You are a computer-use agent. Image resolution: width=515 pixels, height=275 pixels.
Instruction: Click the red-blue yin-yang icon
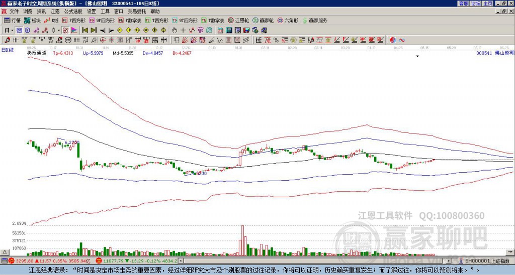[393, 40]
